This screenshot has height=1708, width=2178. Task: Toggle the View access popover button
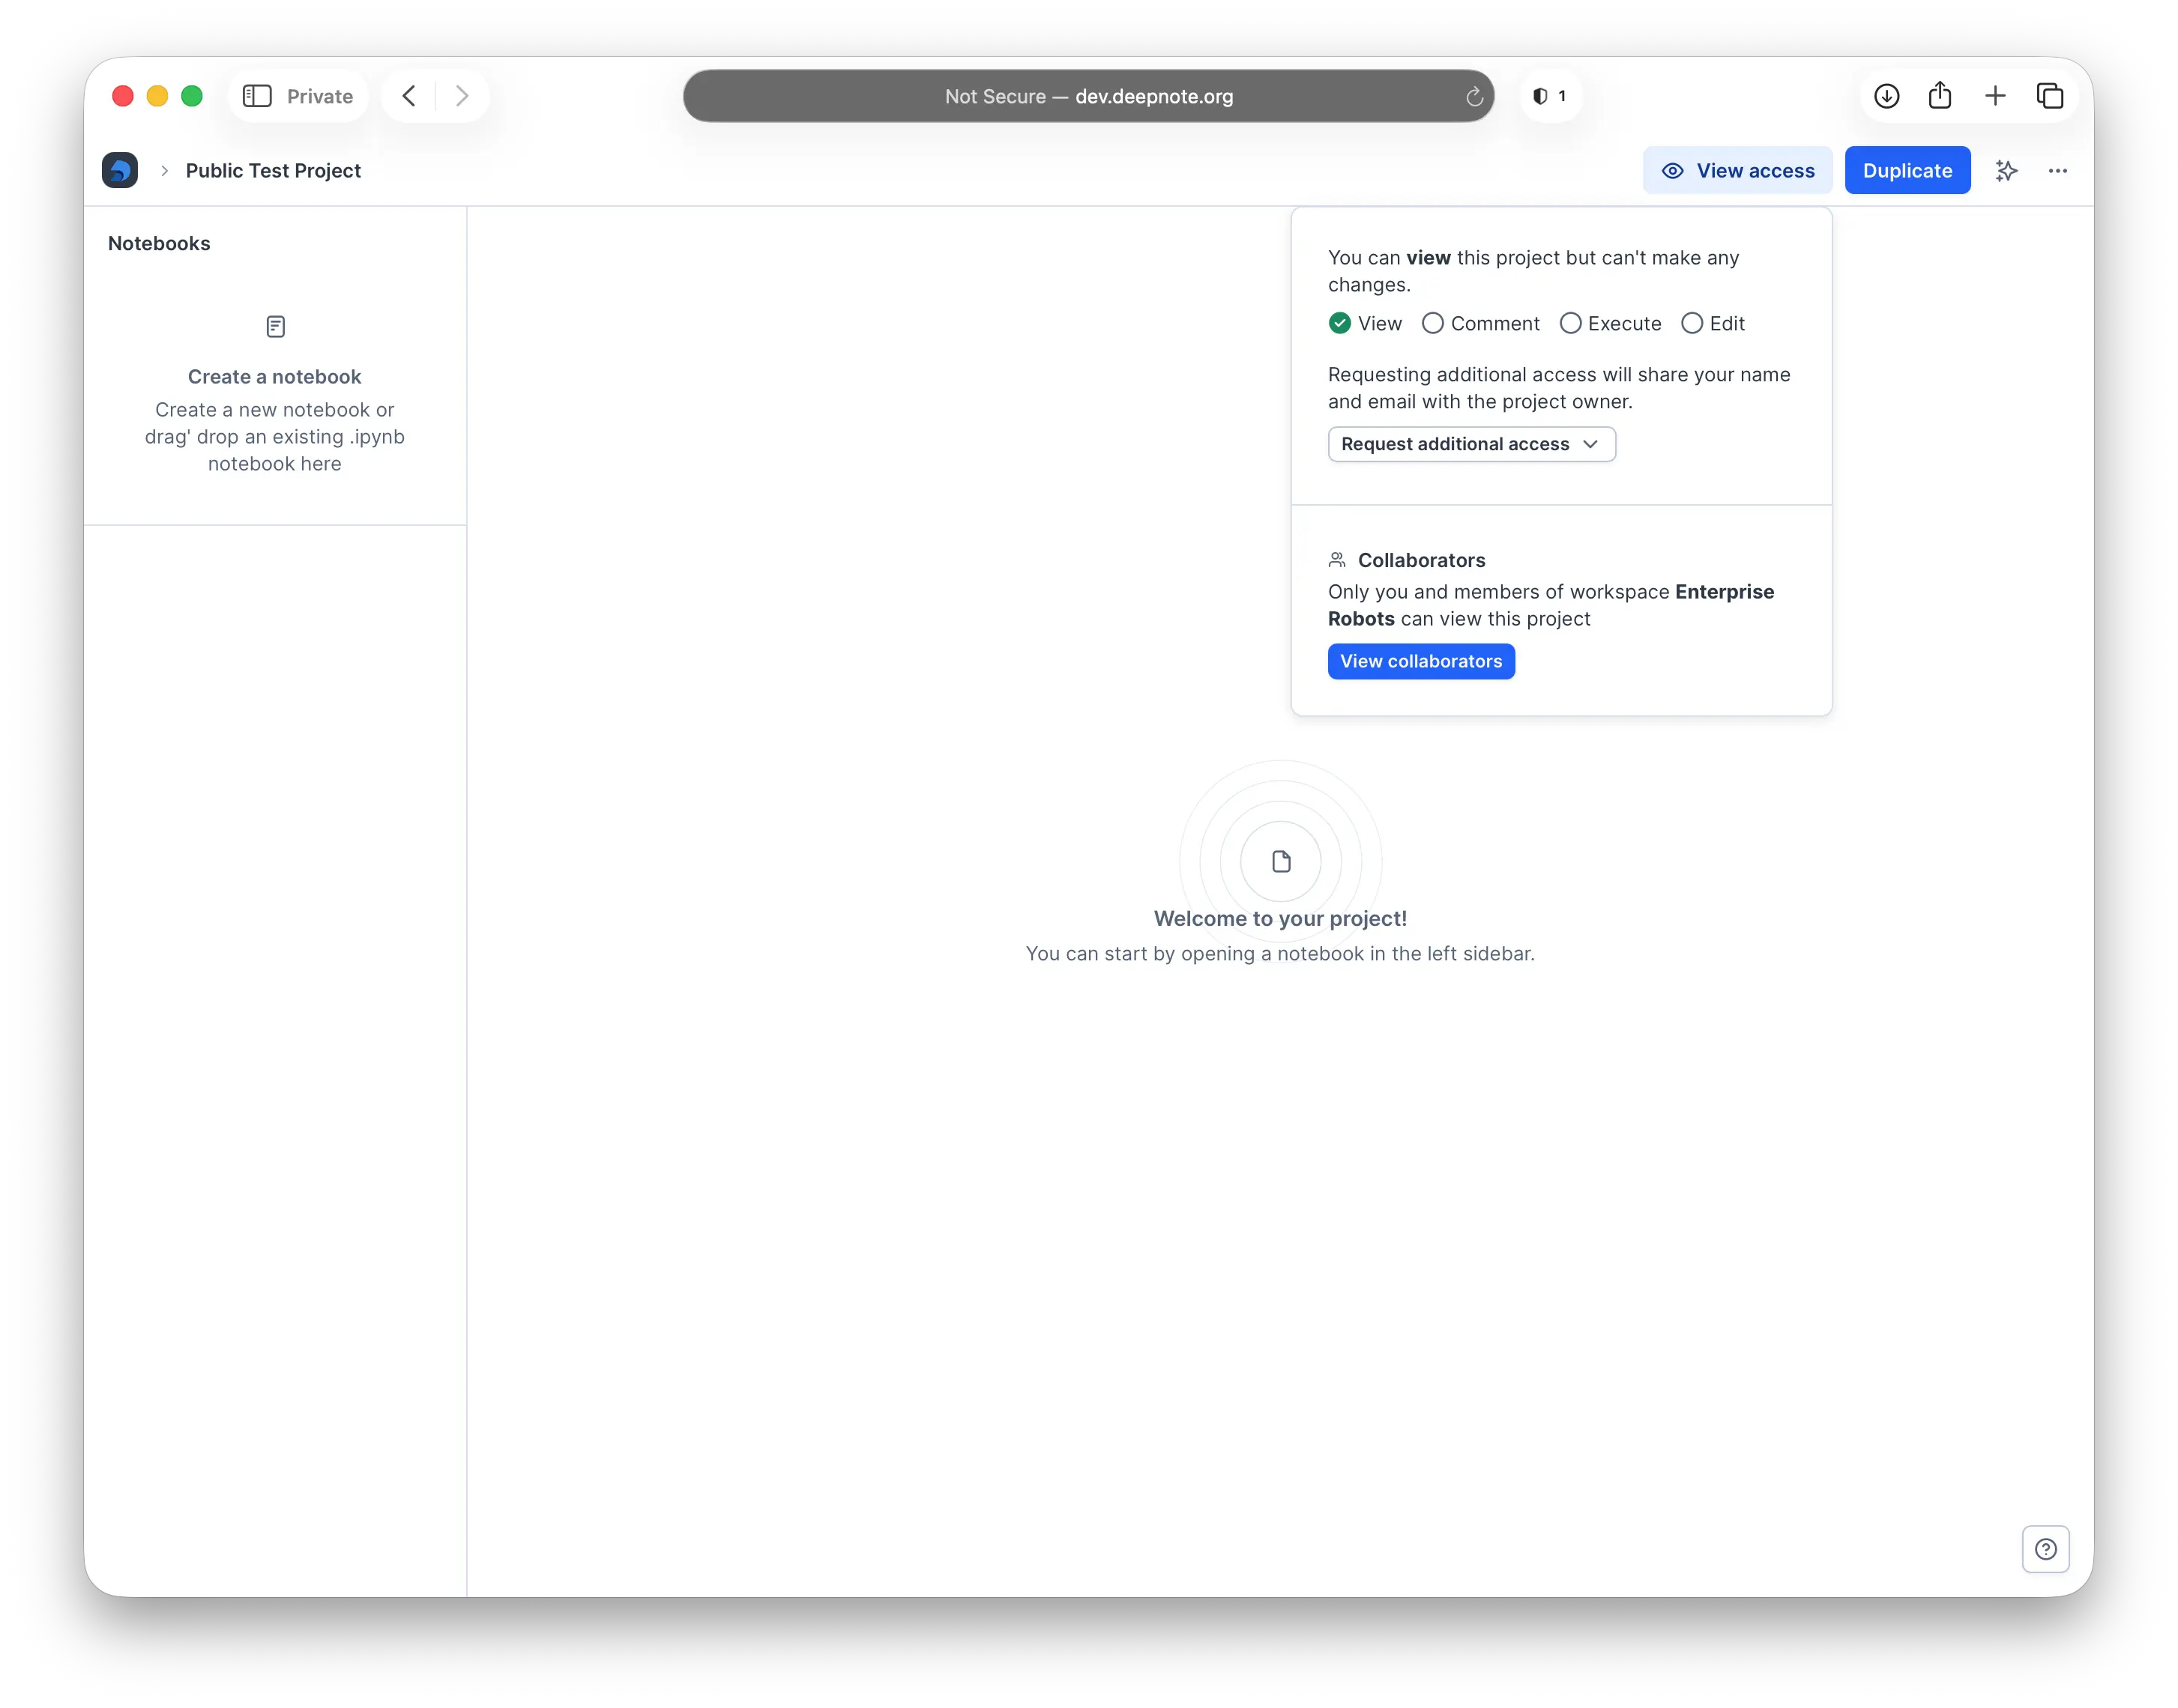pyautogui.click(x=1737, y=171)
